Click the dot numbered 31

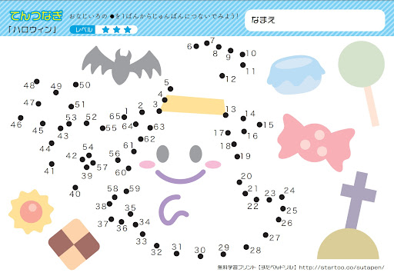[176, 254]
